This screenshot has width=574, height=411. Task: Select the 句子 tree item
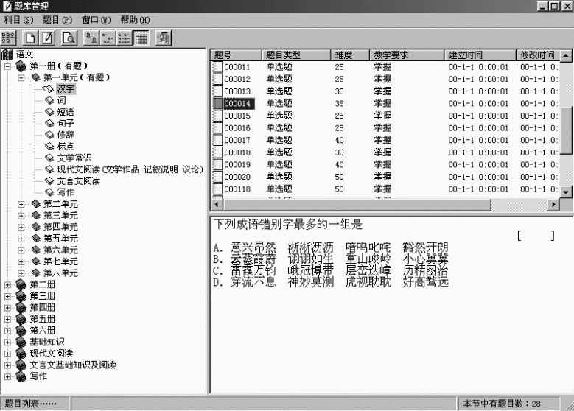[x=66, y=123]
